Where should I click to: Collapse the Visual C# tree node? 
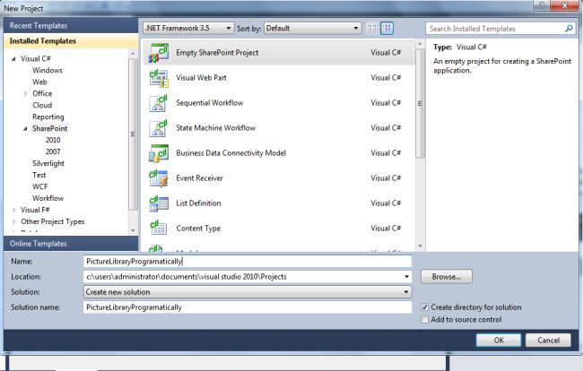click(x=13, y=58)
